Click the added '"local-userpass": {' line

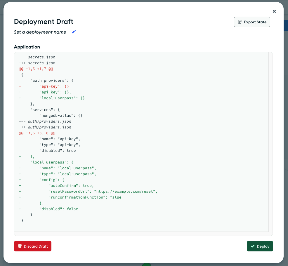pos(46,162)
